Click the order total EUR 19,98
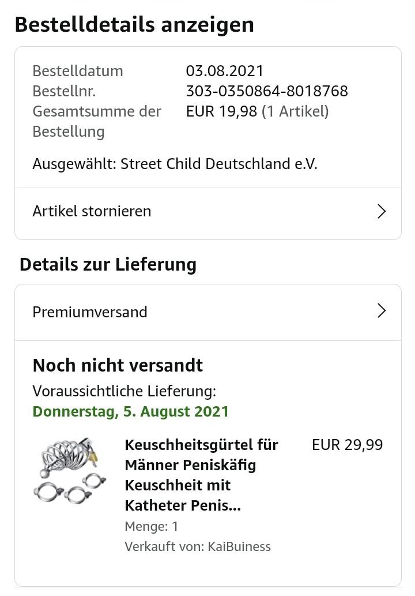 221,111
